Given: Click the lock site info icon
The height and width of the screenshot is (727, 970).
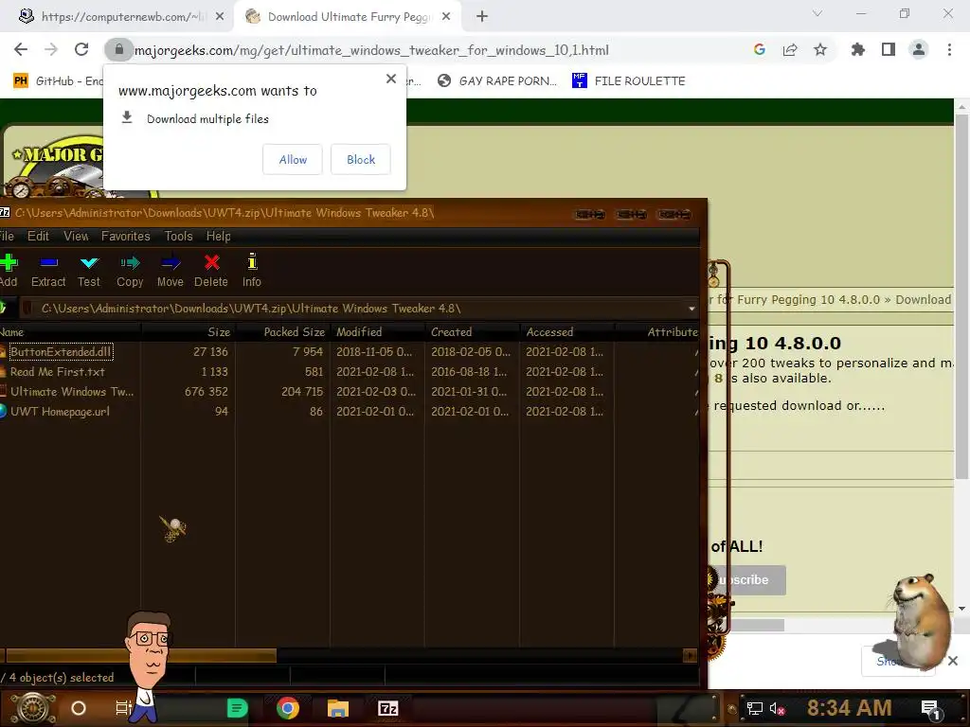Looking at the screenshot, I should click(118, 49).
